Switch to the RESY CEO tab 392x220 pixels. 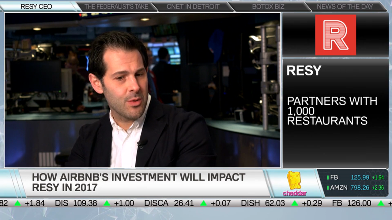(x=36, y=6)
